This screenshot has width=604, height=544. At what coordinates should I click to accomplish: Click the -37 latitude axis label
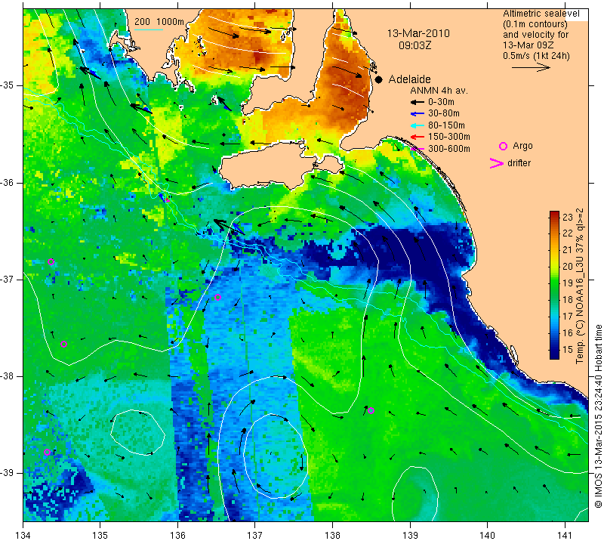pyautogui.click(x=8, y=279)
